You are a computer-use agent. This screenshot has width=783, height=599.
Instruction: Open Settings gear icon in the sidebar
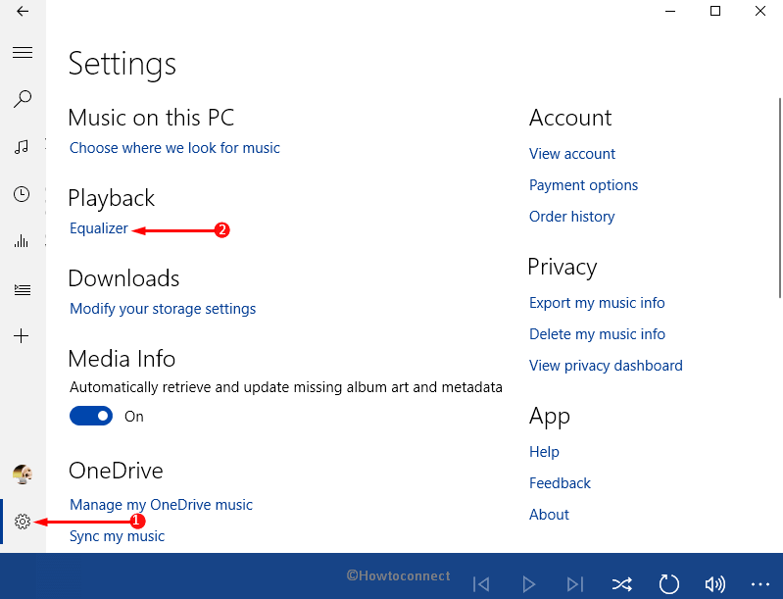pos(23,522)
